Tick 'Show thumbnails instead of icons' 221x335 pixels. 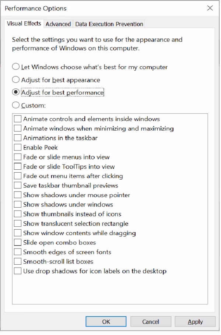(x=18, y=214)
